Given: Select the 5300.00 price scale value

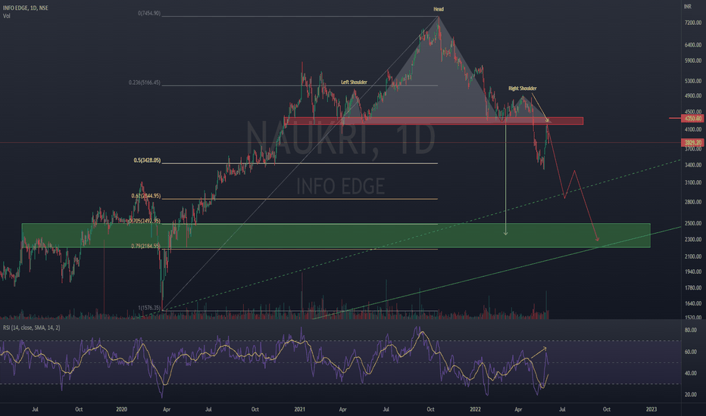Looking at the screenshot, I should 693,82.
